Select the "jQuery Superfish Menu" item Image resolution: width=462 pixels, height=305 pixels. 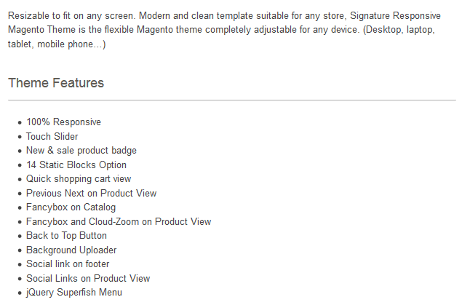[x=74, y=293]
